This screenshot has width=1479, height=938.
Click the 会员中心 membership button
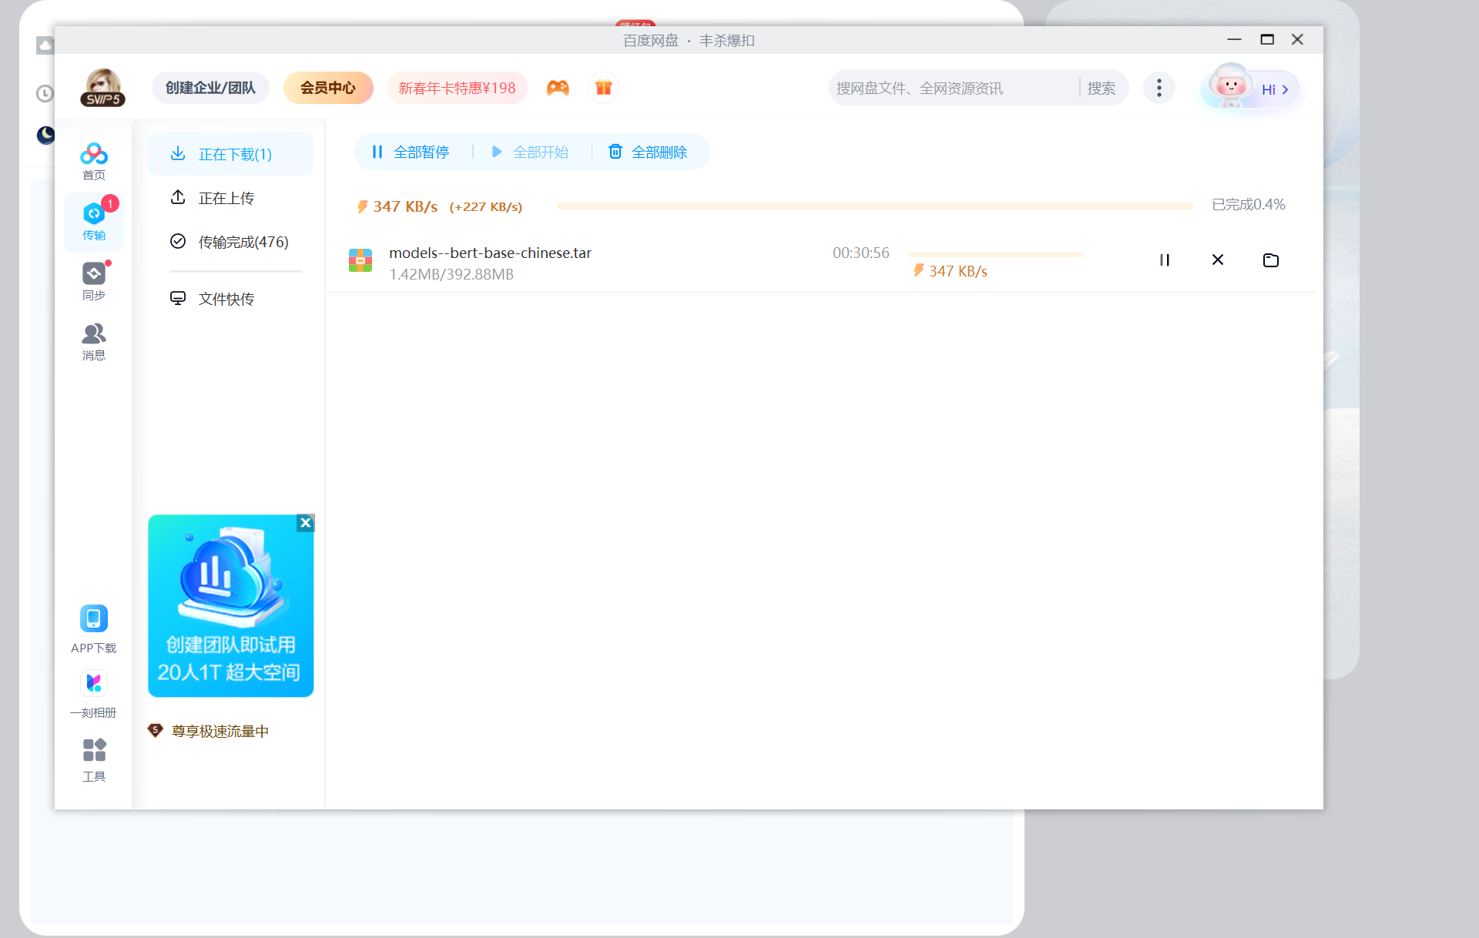tap(328, 87)
